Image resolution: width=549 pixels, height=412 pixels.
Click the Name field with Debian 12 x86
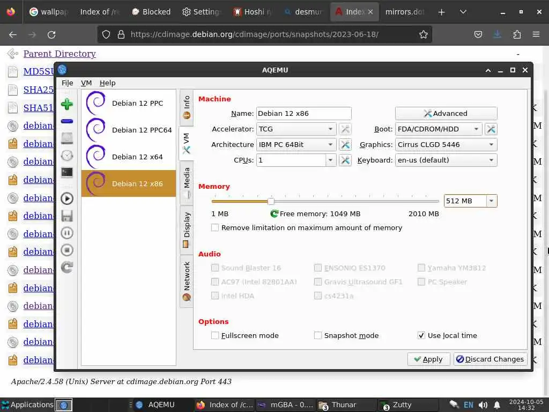coord(303,114)
